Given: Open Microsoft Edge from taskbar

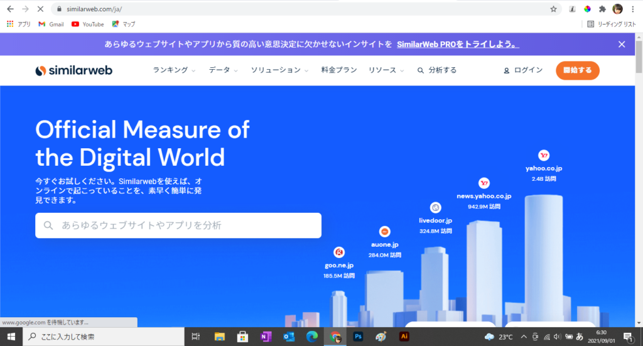Looking at the screenshot, I should [x=311, y=337].
